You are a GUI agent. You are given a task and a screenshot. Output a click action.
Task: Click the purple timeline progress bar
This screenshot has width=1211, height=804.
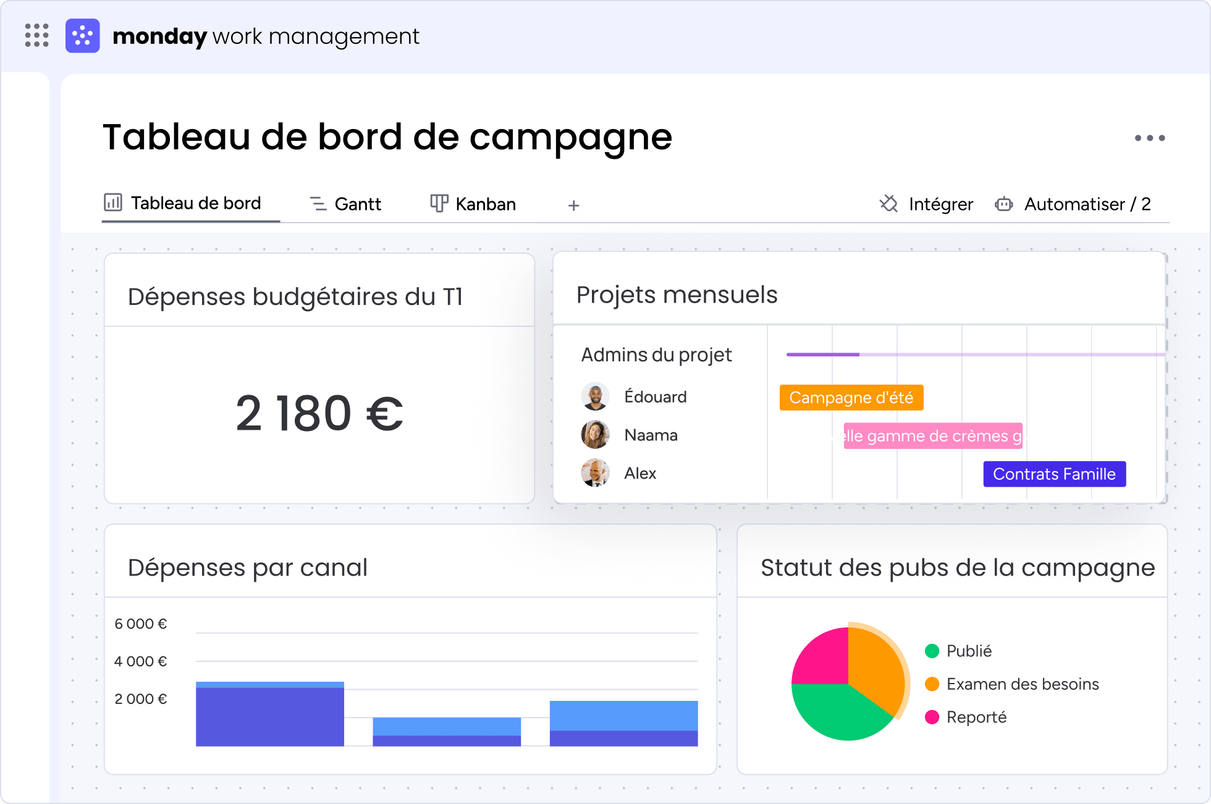(822, 354)
